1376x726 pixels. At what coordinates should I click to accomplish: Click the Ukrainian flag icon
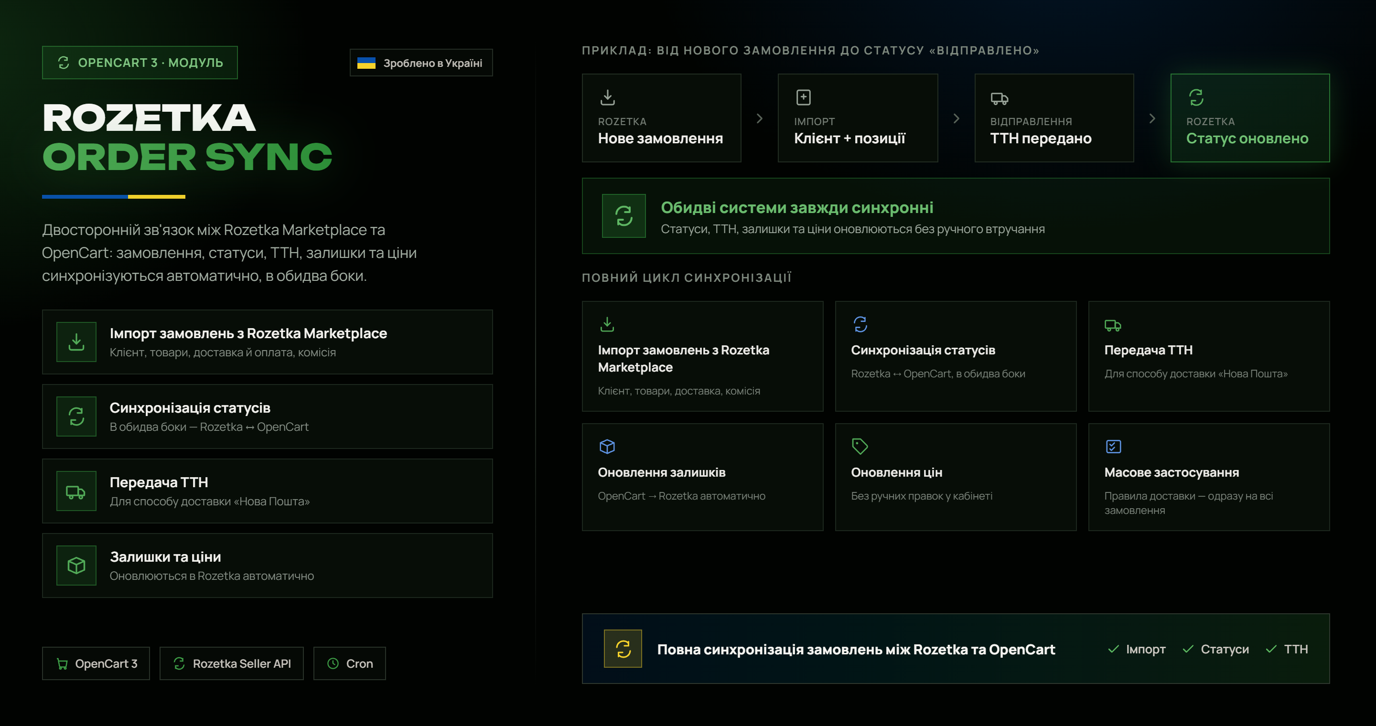click(366, 63)
